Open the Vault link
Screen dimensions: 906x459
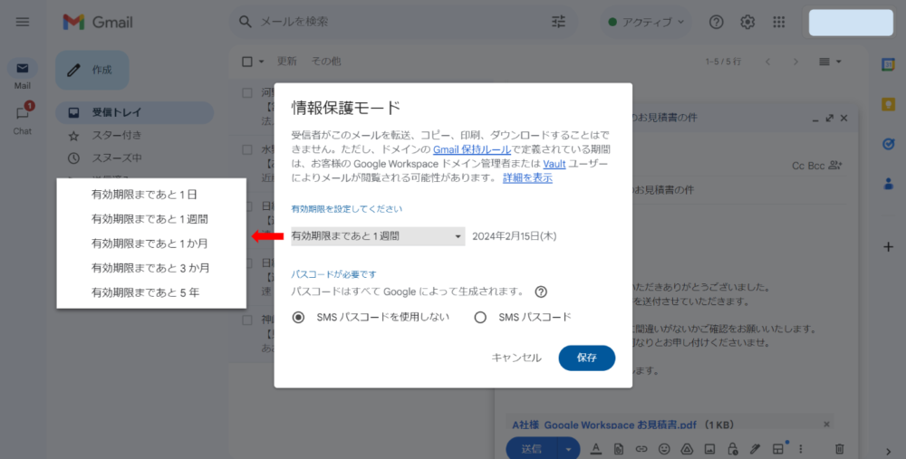(554, 164)
